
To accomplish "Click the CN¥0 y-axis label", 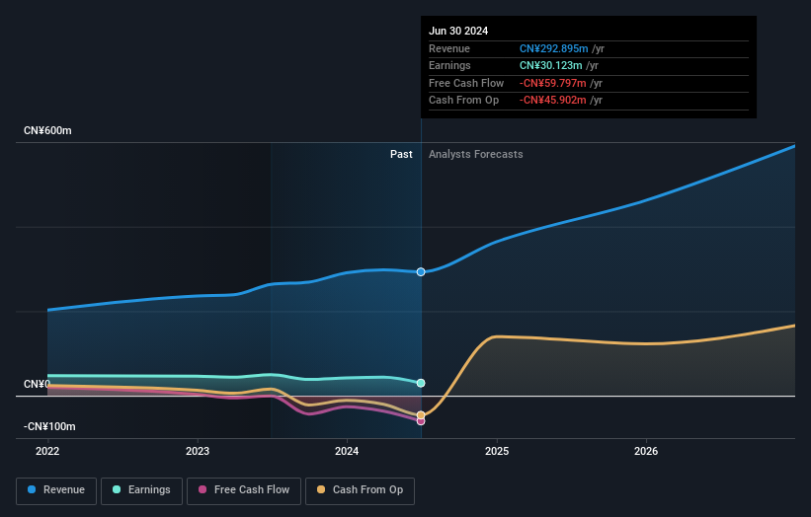I will coord(37,384).
